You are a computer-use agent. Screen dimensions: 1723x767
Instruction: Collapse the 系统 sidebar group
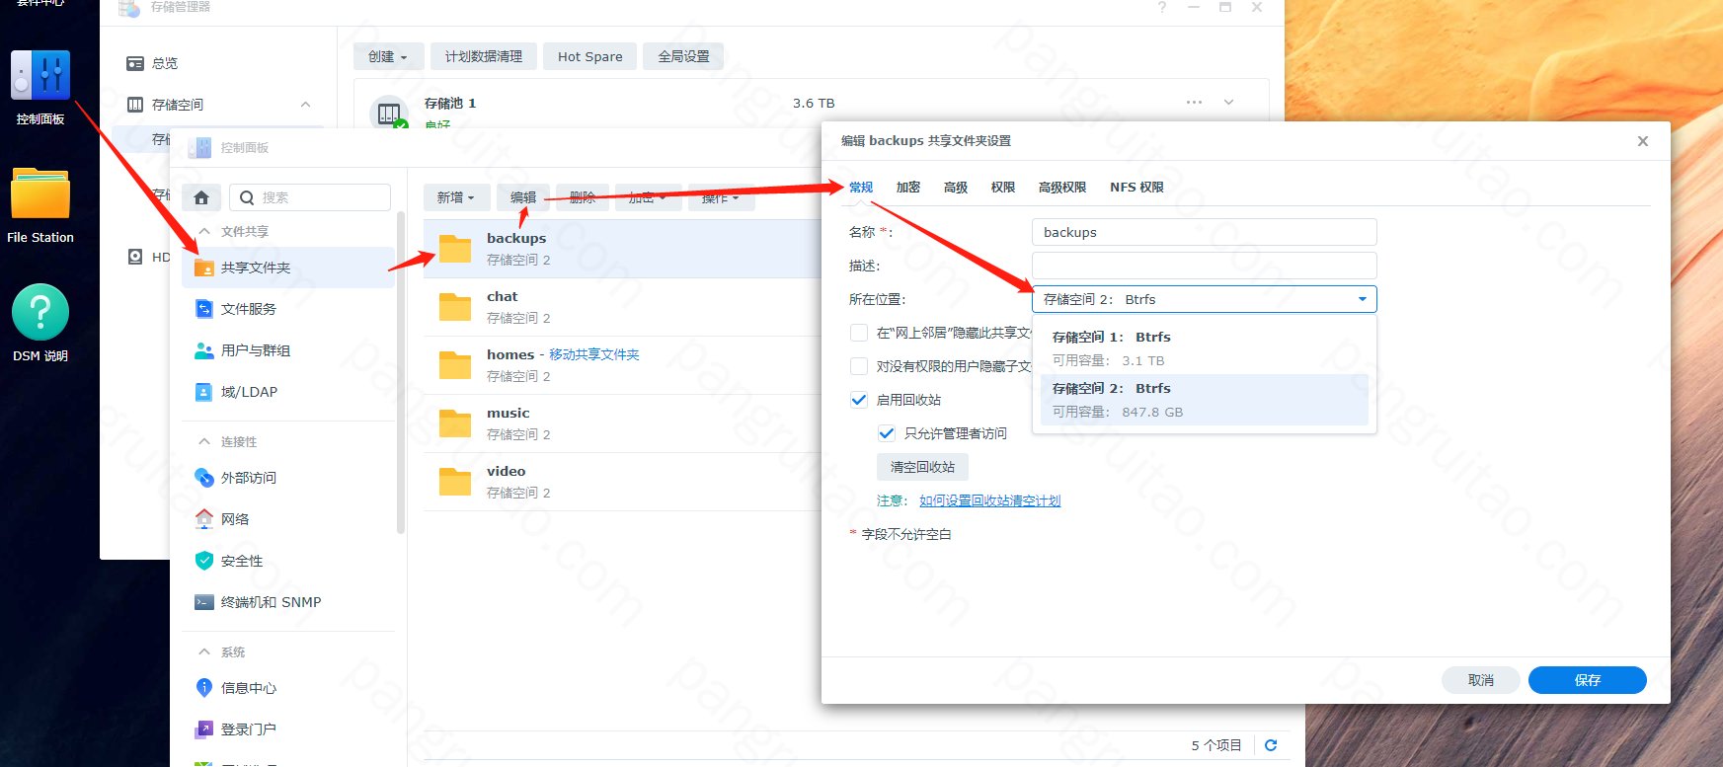(x=204, y=652)
